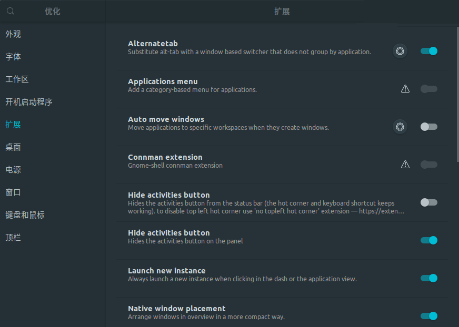This screenshot has width=459, height=327.
Task: Enable the Auto move windows toggle
Action: point(429,127)
